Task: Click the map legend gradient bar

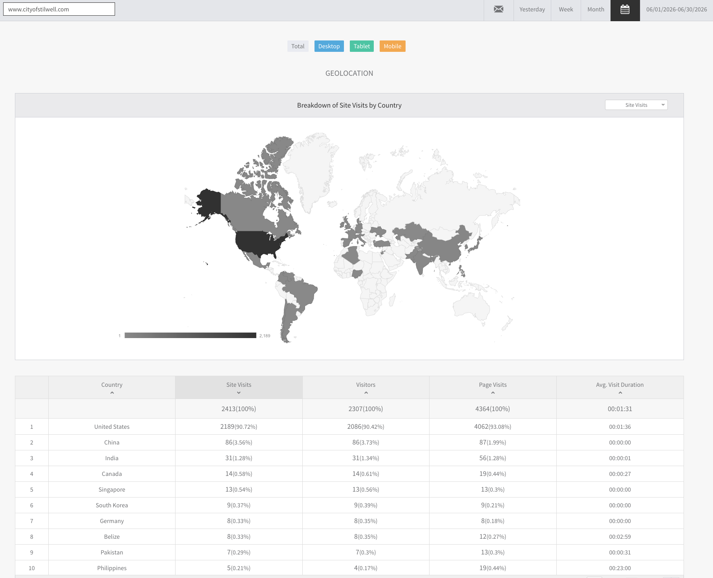Action: click(x=190, y=335)
